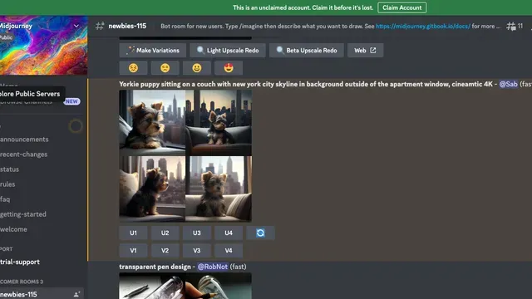This screenshot has height=299, width=532.
Task: Click add-member icon next to newbies-115
Action: tap(76, 294)
